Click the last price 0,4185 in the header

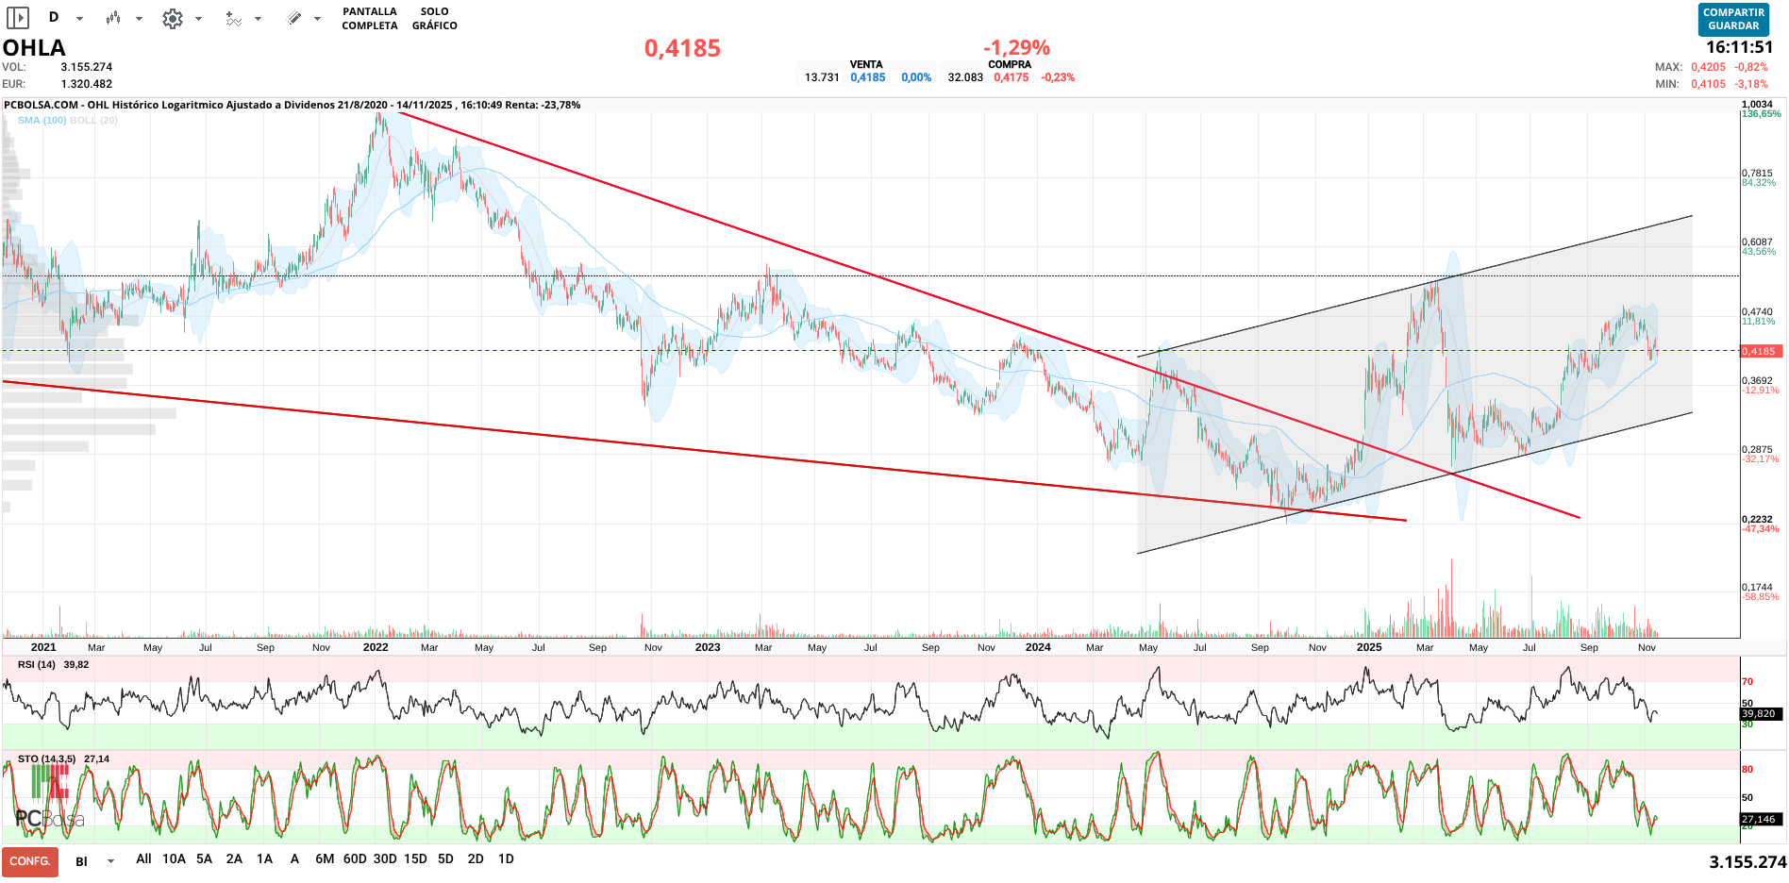click(x=682, y=48)
